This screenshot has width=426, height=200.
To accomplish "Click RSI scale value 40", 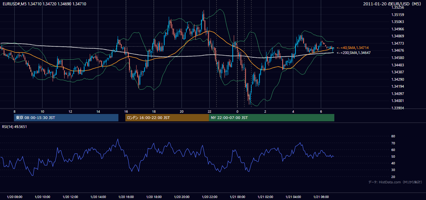I will (x=393, y=163).
